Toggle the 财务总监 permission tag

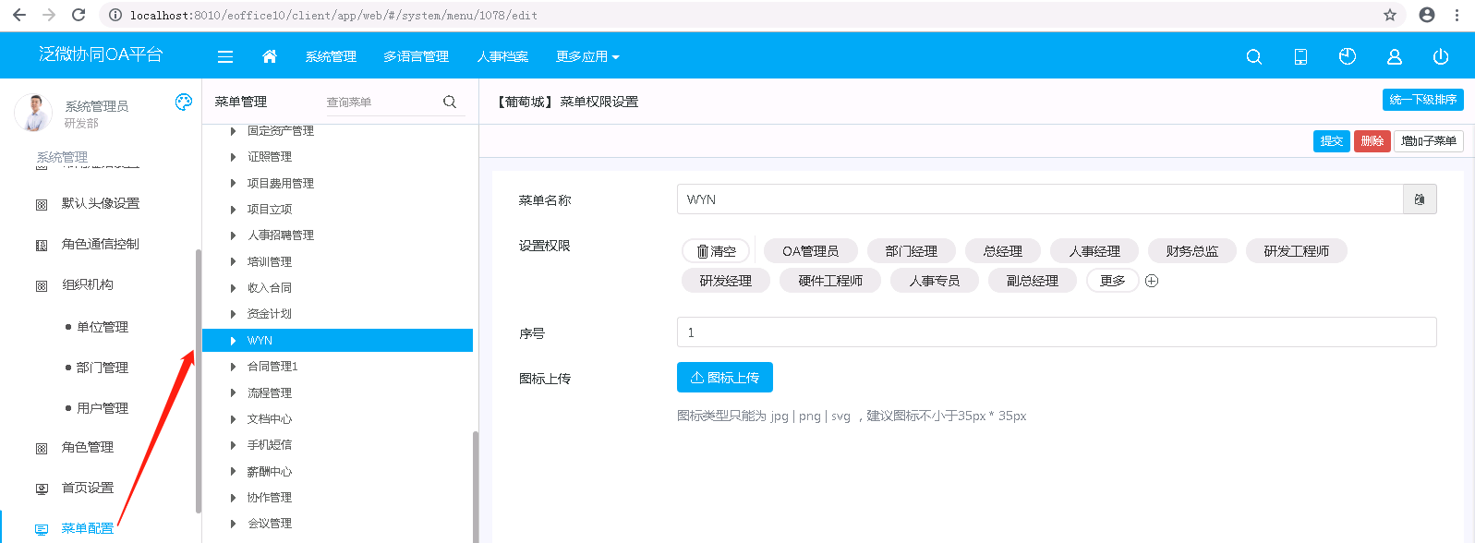coord(1191,251)
